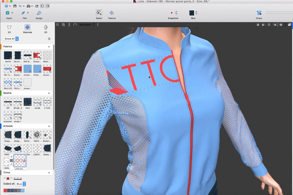This screenshot has width=293, height=195.
Task: Select the Seams section header
Action: [x=7, y=93]
